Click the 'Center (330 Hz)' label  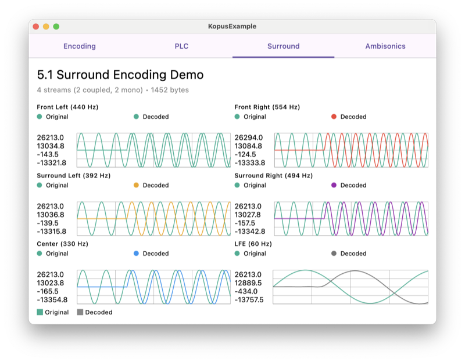pos(63,244)
